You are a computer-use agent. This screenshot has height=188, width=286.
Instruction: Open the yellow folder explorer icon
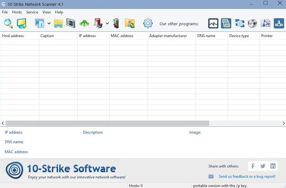click(x=58, y=24)
